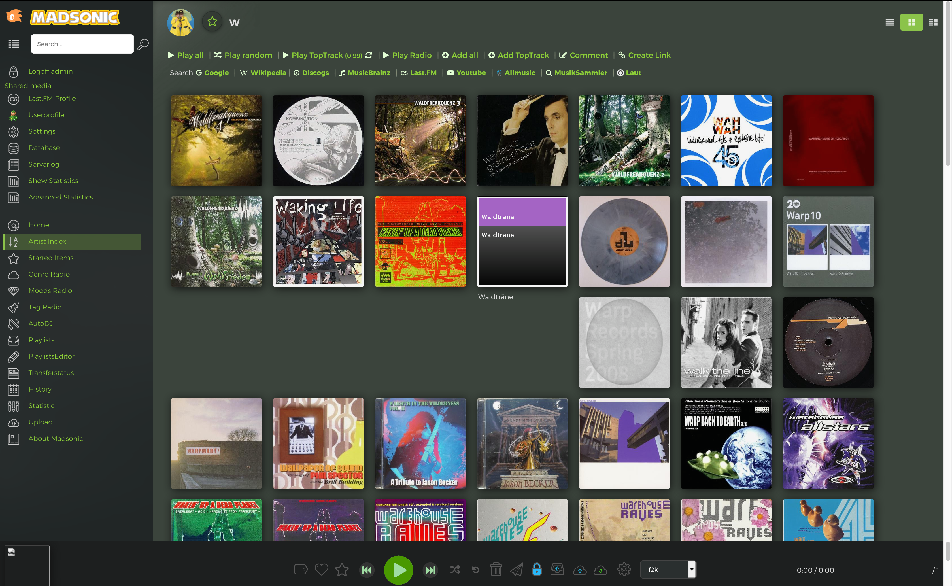Toggle the blue lock in player bar
This screenshot has width=952, height=586.
pyautogui.click(x=537, y=570)
